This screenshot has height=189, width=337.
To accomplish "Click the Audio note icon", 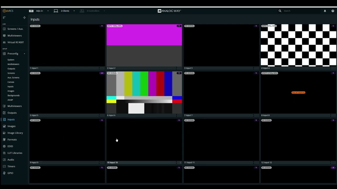I will point(4,160).
